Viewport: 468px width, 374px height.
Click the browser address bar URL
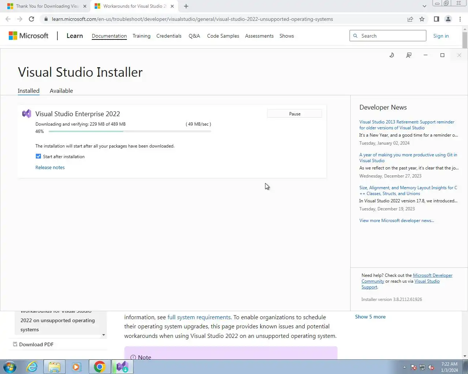tap(192, 19)
